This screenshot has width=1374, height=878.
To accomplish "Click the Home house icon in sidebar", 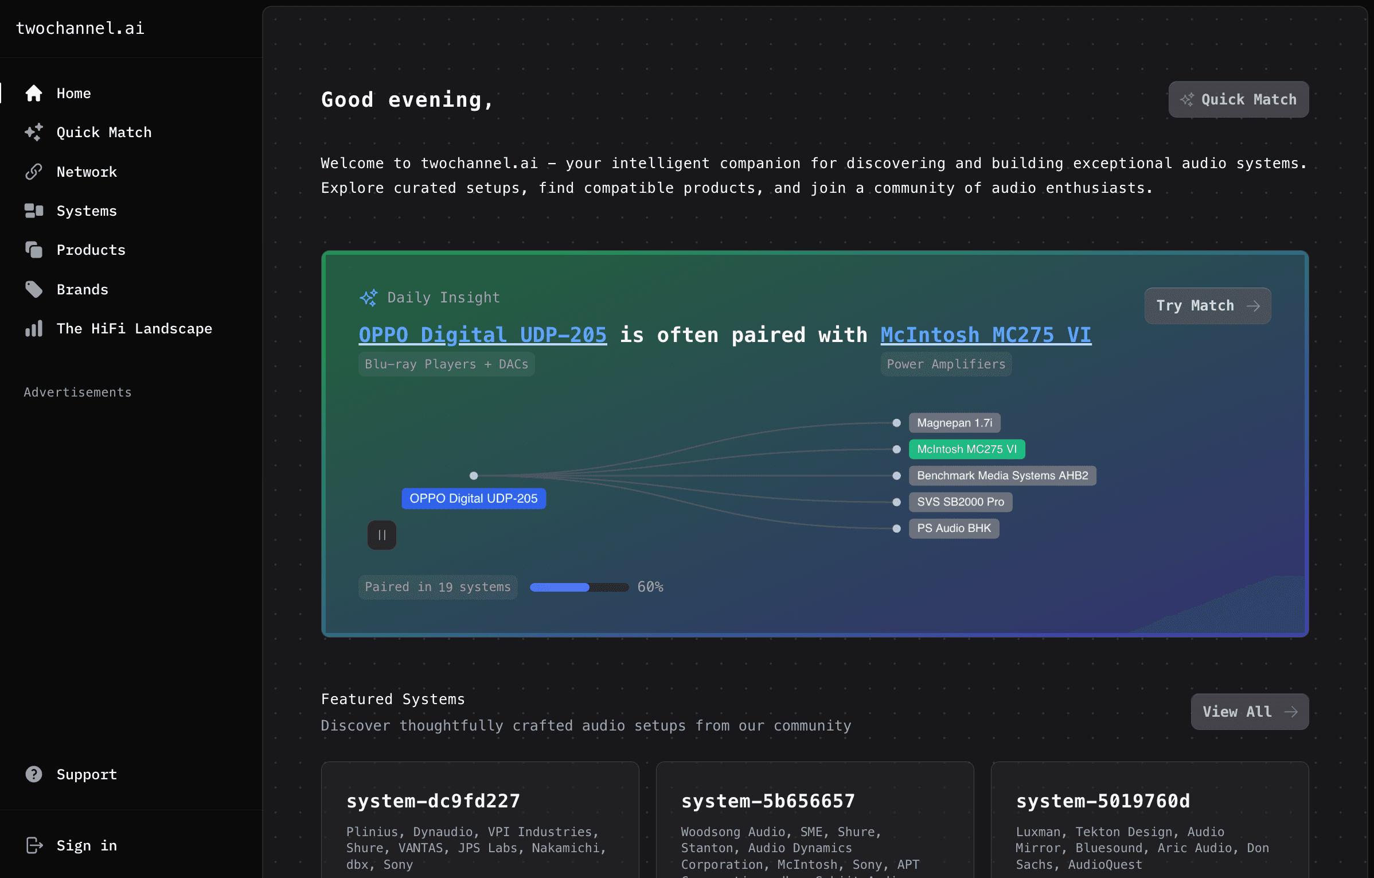I will 34,94.
